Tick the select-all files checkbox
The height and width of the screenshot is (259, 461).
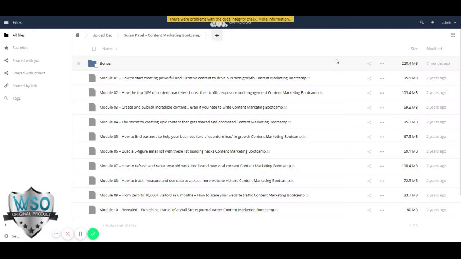pos(94,49)
